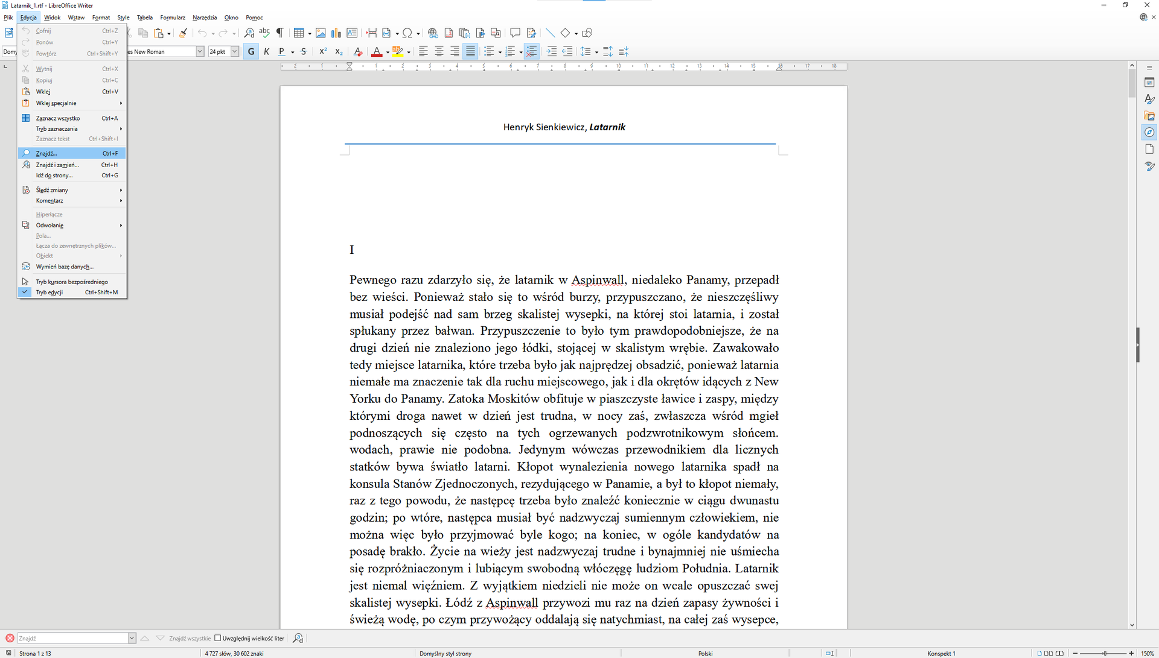Open the sidebar Gallery panel icon
The image size is (1159, 658).
click(x=1149, y=116)
